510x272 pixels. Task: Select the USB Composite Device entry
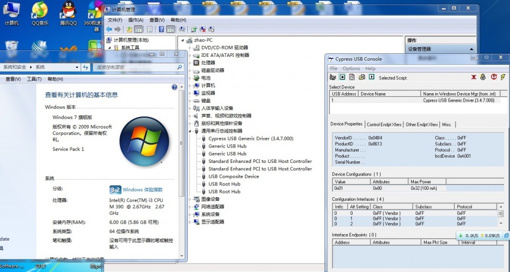tap(234, 176)
